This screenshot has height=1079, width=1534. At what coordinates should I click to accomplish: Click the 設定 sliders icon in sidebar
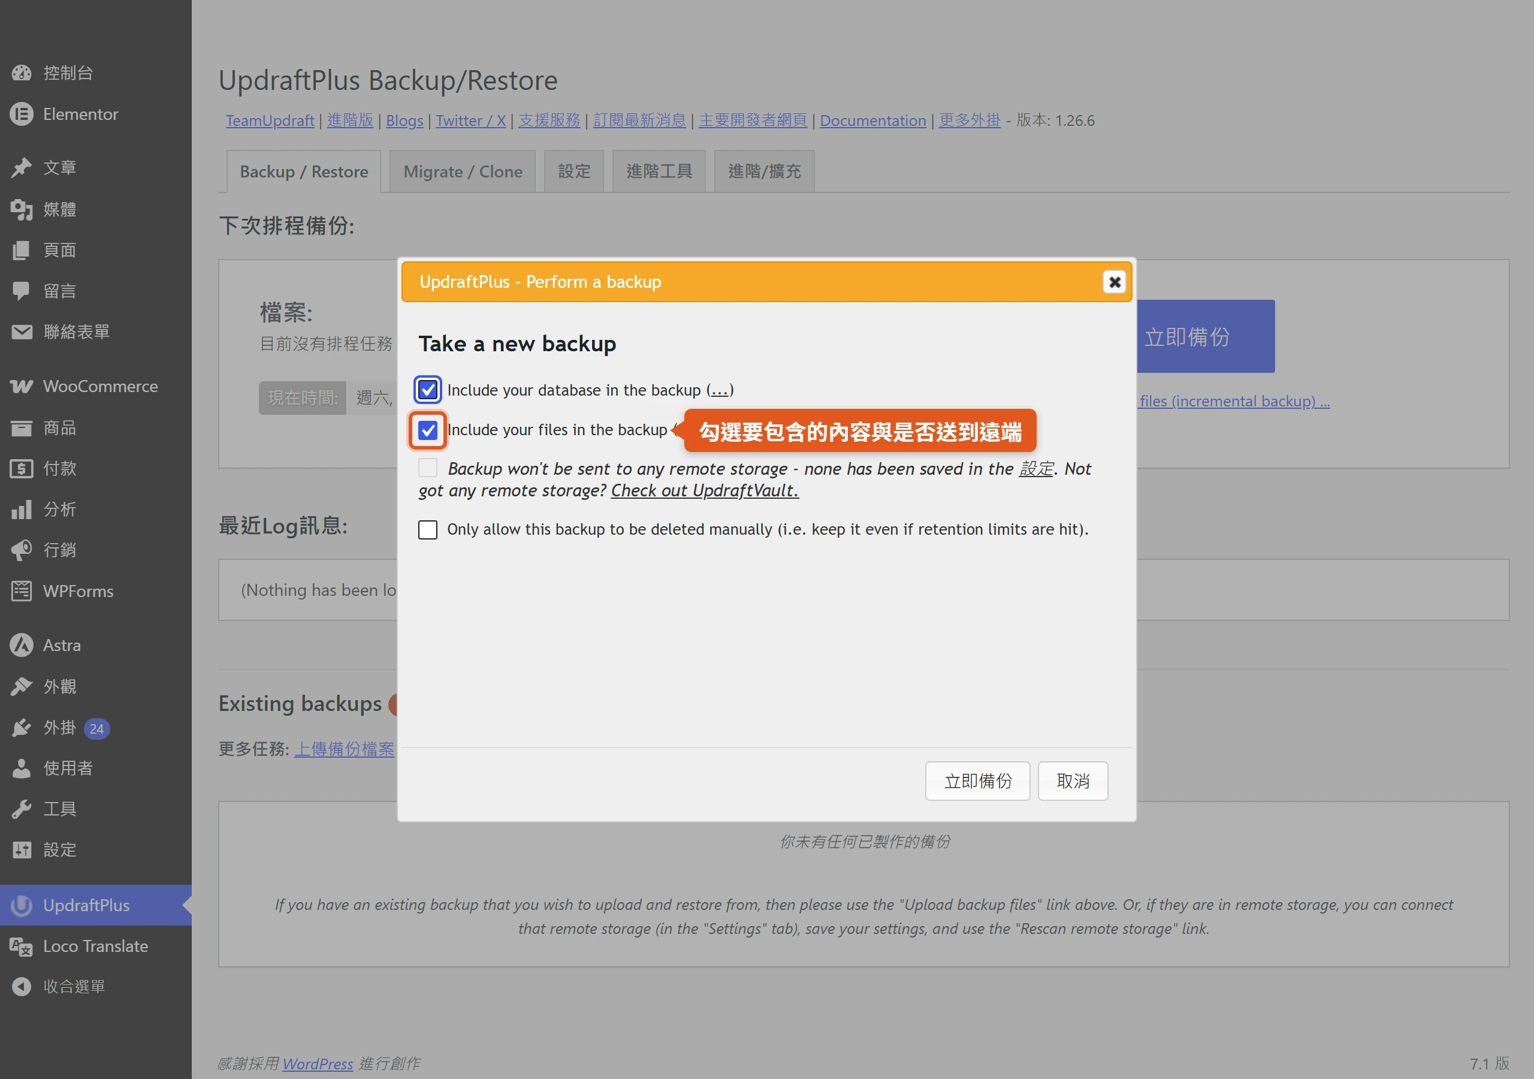point(22,849)
